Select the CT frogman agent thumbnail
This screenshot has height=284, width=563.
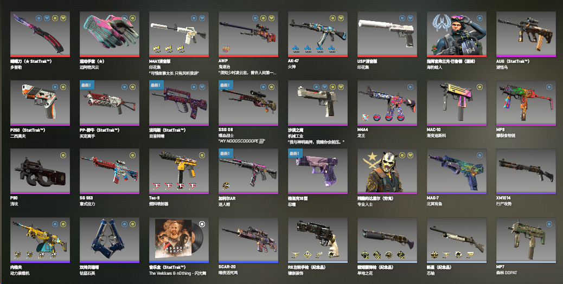tap(457, 34)
